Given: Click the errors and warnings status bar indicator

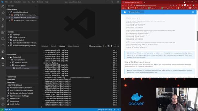Looking at the screenshot, I should coord(8,110).
